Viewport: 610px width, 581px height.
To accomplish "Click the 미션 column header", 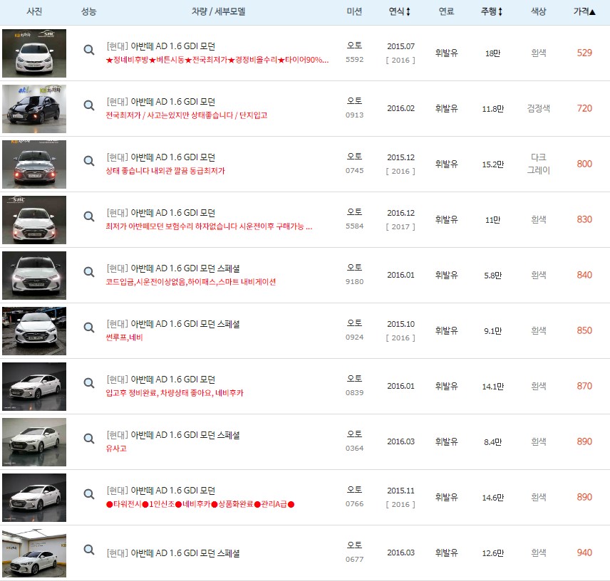I will click(x=354, y=11).
